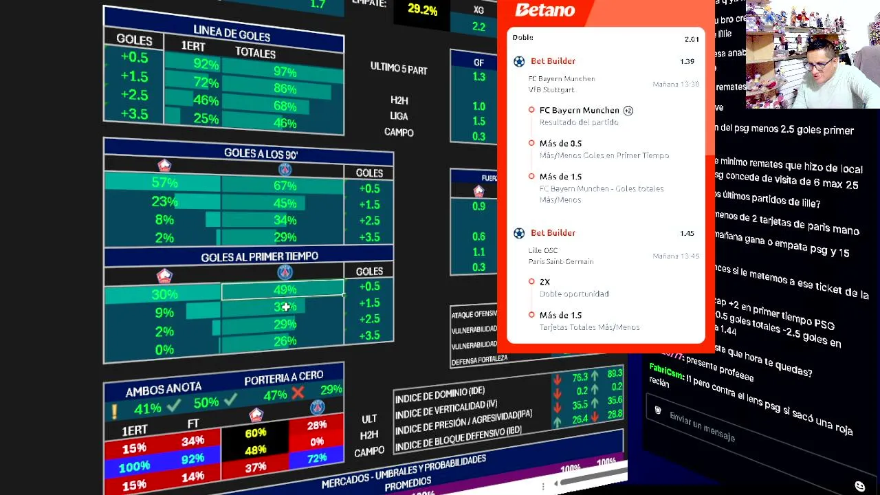Click the green check mark beside 41%
This screenshot has height=495, width=880.
pos(173,406)
